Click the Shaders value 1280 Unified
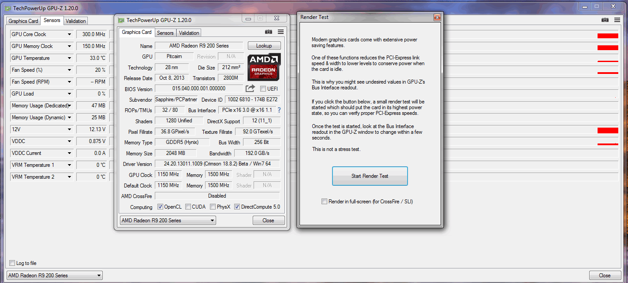The width and height of the screenshot is (628, 283). [x=179, y=121]
